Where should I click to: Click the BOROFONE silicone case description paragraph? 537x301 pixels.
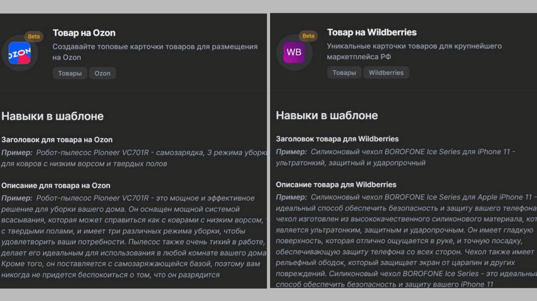click(406, 241)
